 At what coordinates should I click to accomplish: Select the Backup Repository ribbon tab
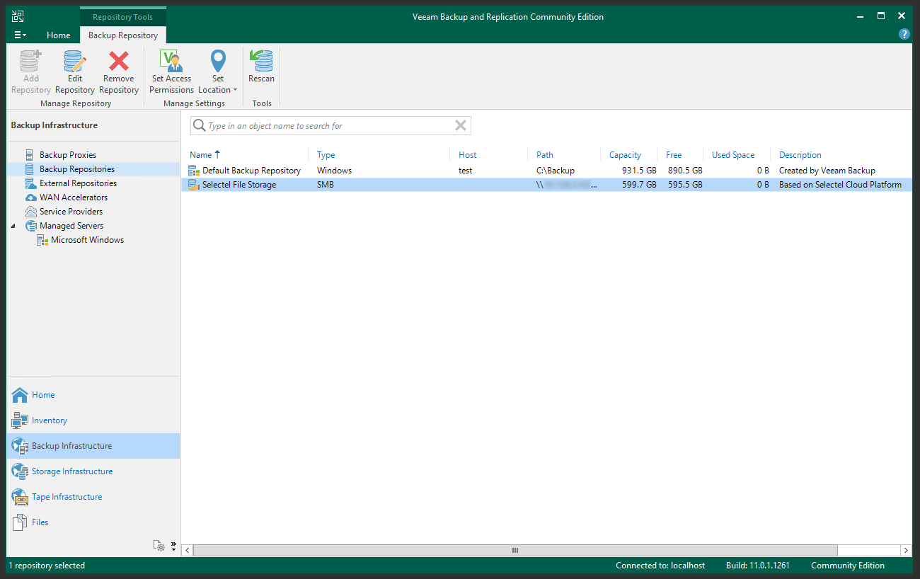(x=123, y=35)
